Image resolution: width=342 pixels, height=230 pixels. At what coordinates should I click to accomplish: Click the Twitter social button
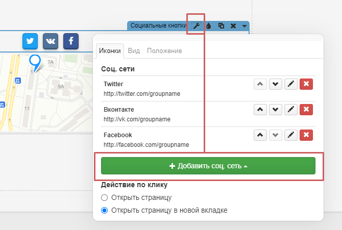pos(30,41)
